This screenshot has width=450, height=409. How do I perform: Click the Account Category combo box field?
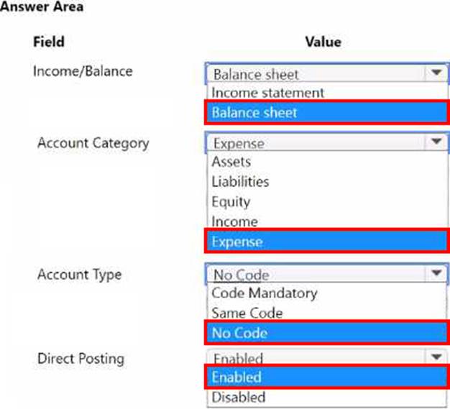(x=316, y=142)
